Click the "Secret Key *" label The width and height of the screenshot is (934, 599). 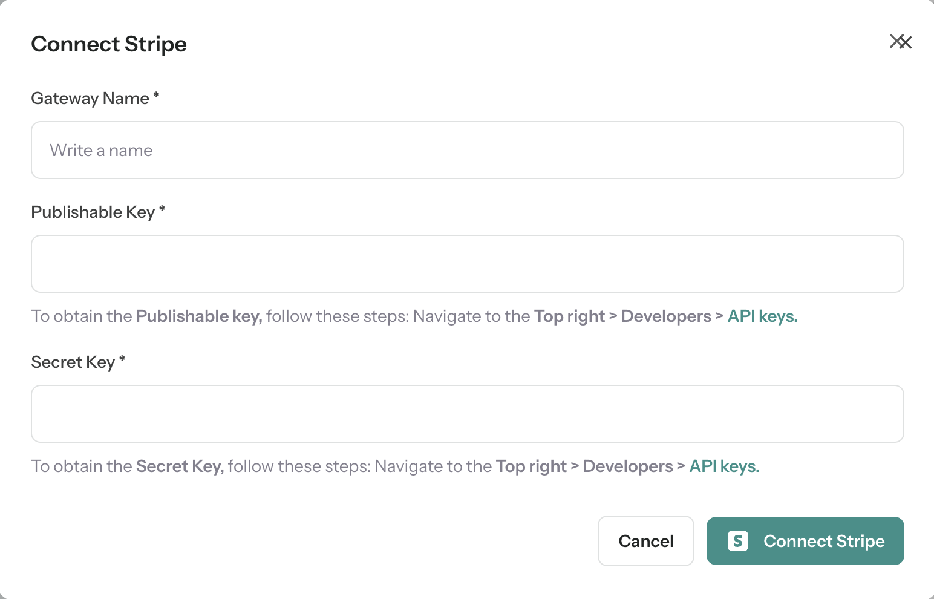point(78,362)
